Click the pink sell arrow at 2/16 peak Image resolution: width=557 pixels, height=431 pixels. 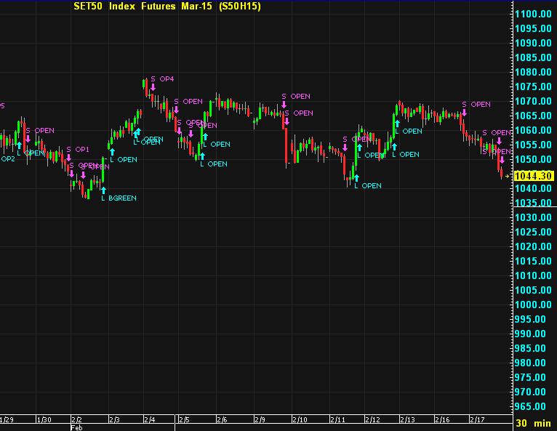tap(464, 113)
